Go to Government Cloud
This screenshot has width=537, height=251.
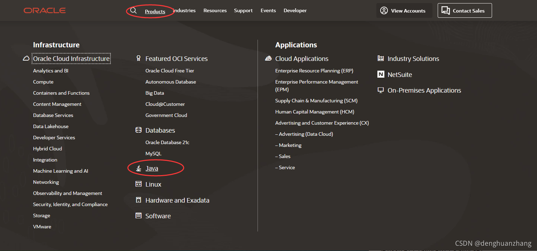(x=166, y=115)
